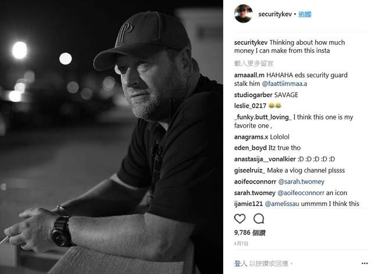Click the 追蹤 follow button
372x274 pixels.
[306, 13]
